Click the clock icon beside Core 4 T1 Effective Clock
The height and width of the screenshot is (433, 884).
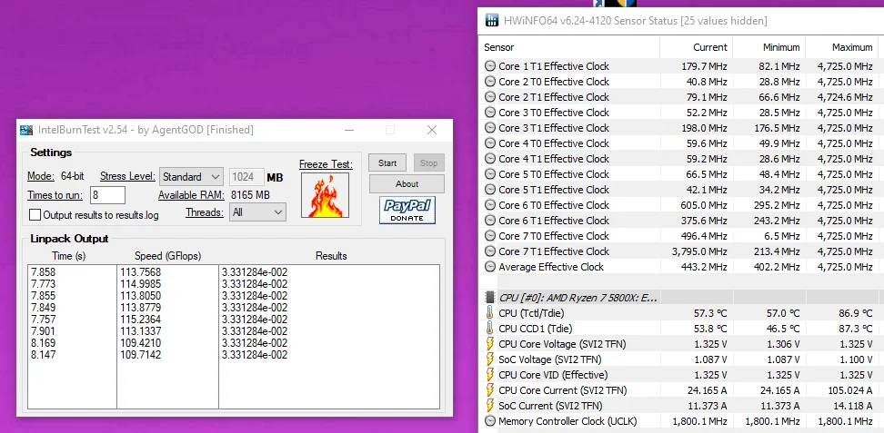pos(490,159)
